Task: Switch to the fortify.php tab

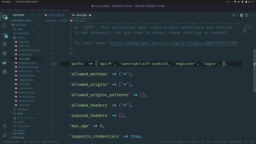Action: click(x=55, y=15)
